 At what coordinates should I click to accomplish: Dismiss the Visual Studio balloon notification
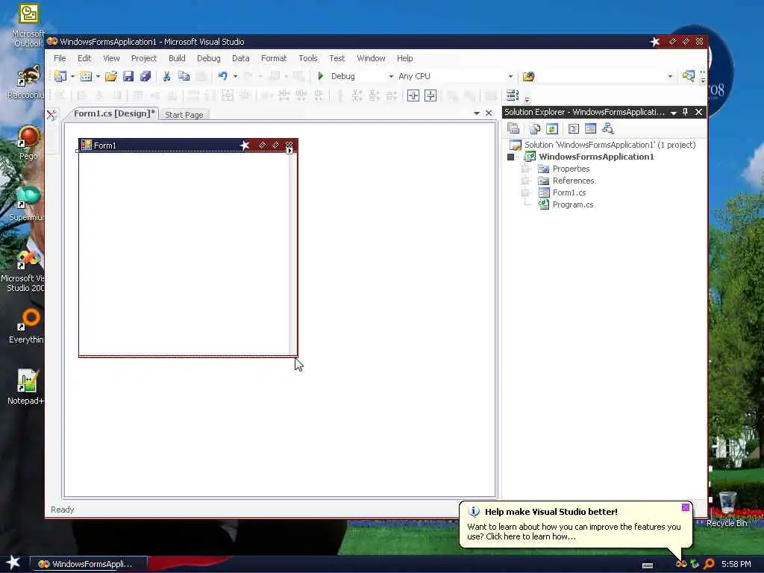tap(685, 507)
